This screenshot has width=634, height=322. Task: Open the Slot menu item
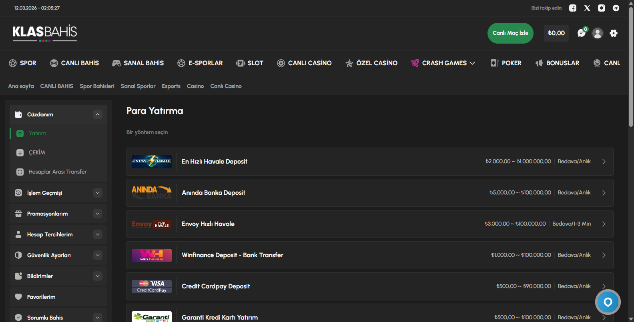[250, 63]
